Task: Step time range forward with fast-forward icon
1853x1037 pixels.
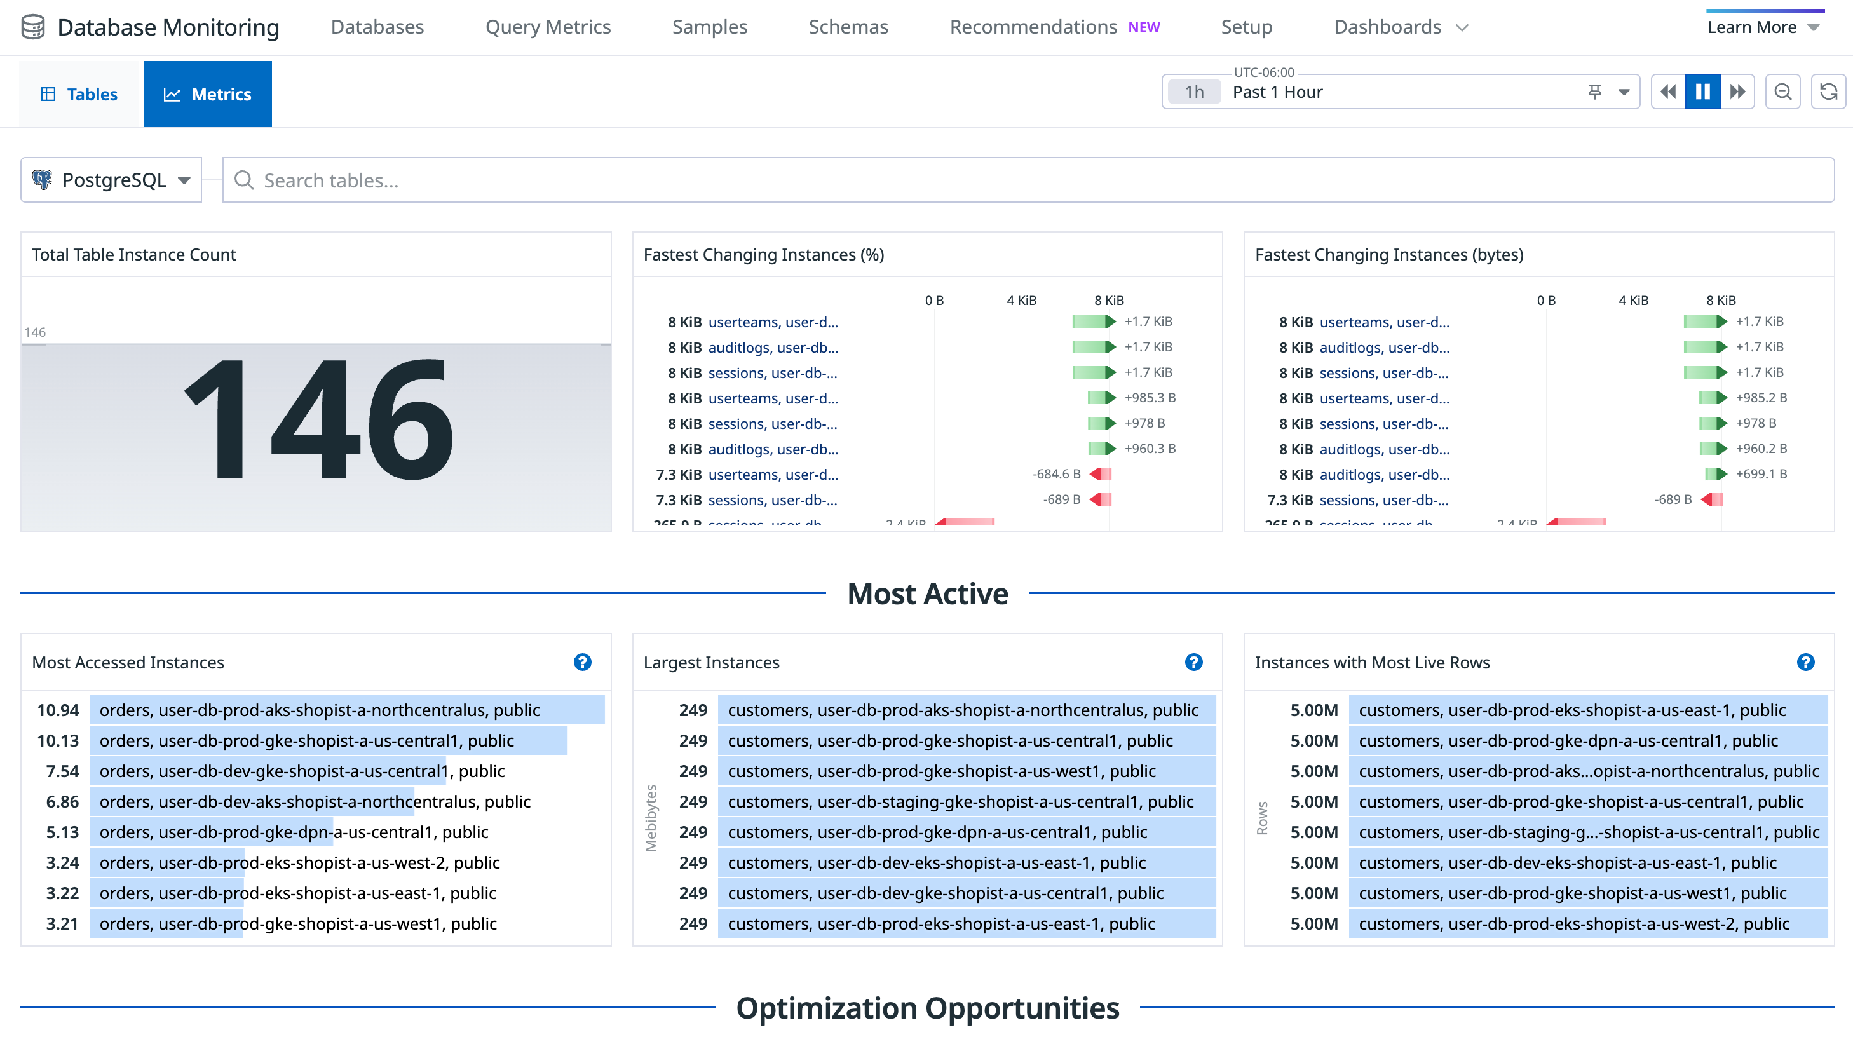Action: (1737, 92)
